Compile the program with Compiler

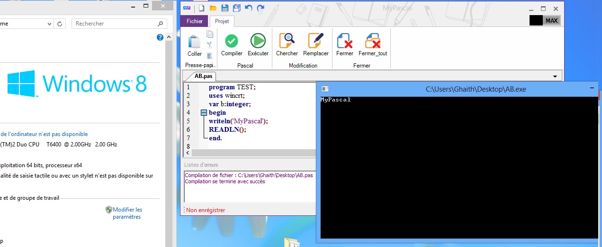pyautogui.click(x=232, y=45)
